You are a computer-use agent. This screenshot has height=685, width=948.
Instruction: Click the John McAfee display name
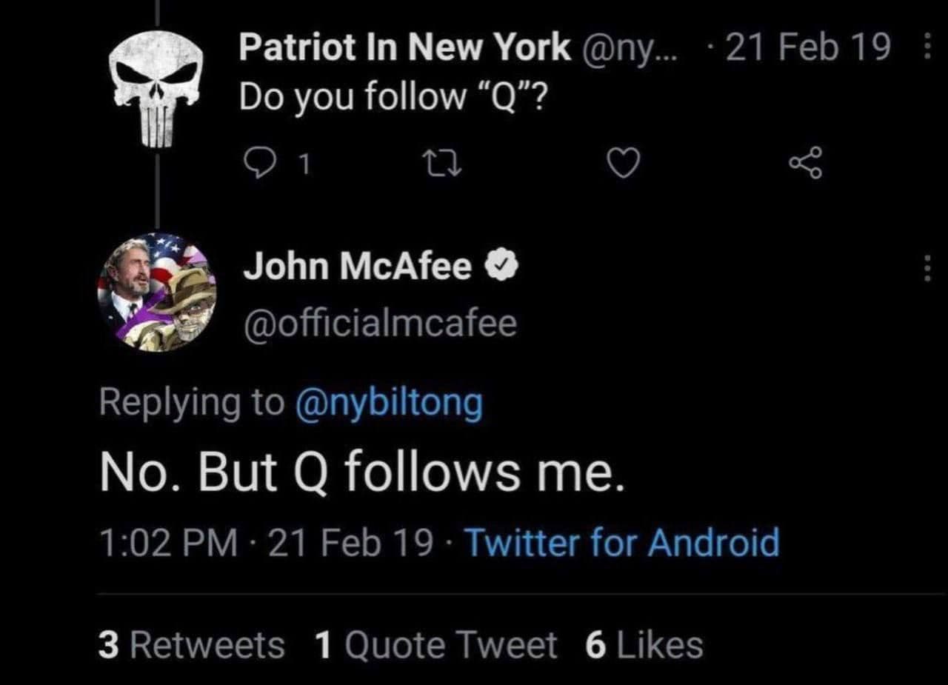(357, 267)
